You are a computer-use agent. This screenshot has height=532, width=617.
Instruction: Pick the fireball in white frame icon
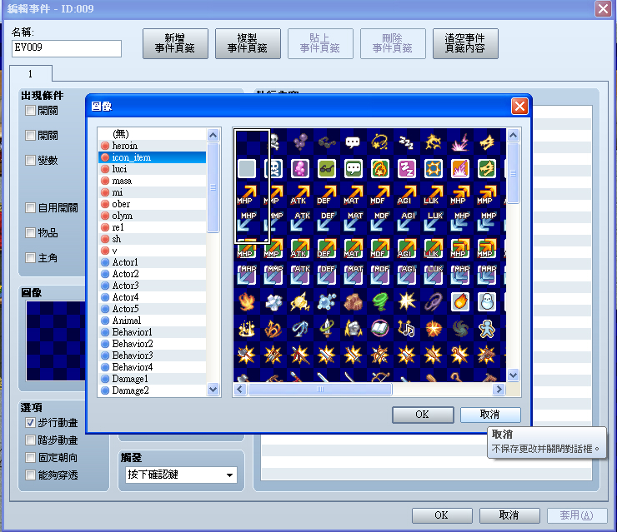[459, 301]
